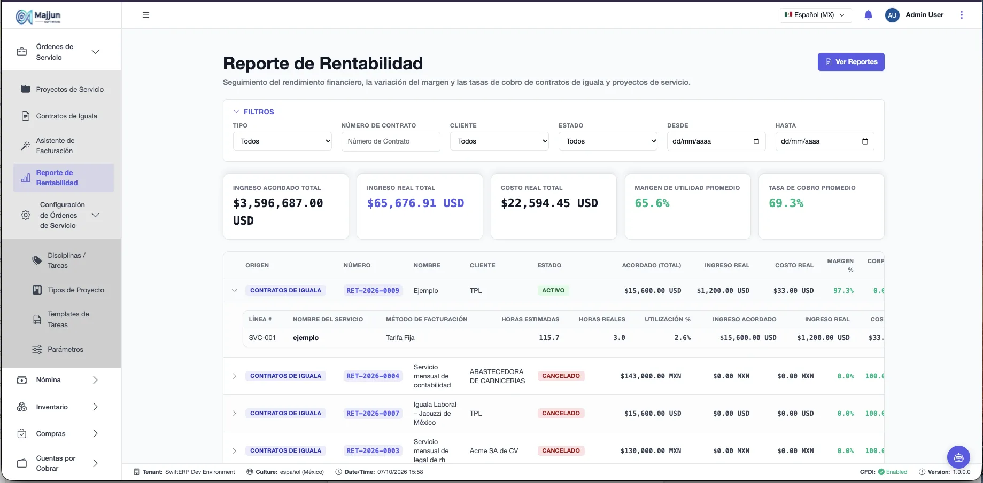Open Contratos de Iguala page
Image resolution: width=983 pixels, height=483 pixels.
(67, 116)
